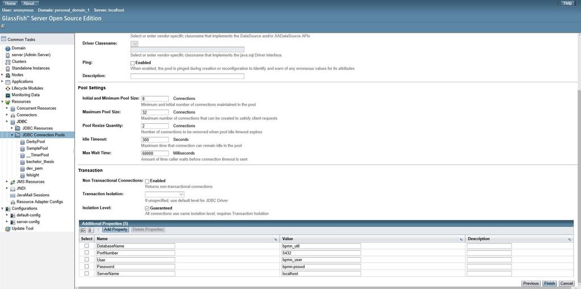The width and height of the screenshot is (581, 289).
Task: Click the SamplePool database icon
Action: [x=23, y=148]
